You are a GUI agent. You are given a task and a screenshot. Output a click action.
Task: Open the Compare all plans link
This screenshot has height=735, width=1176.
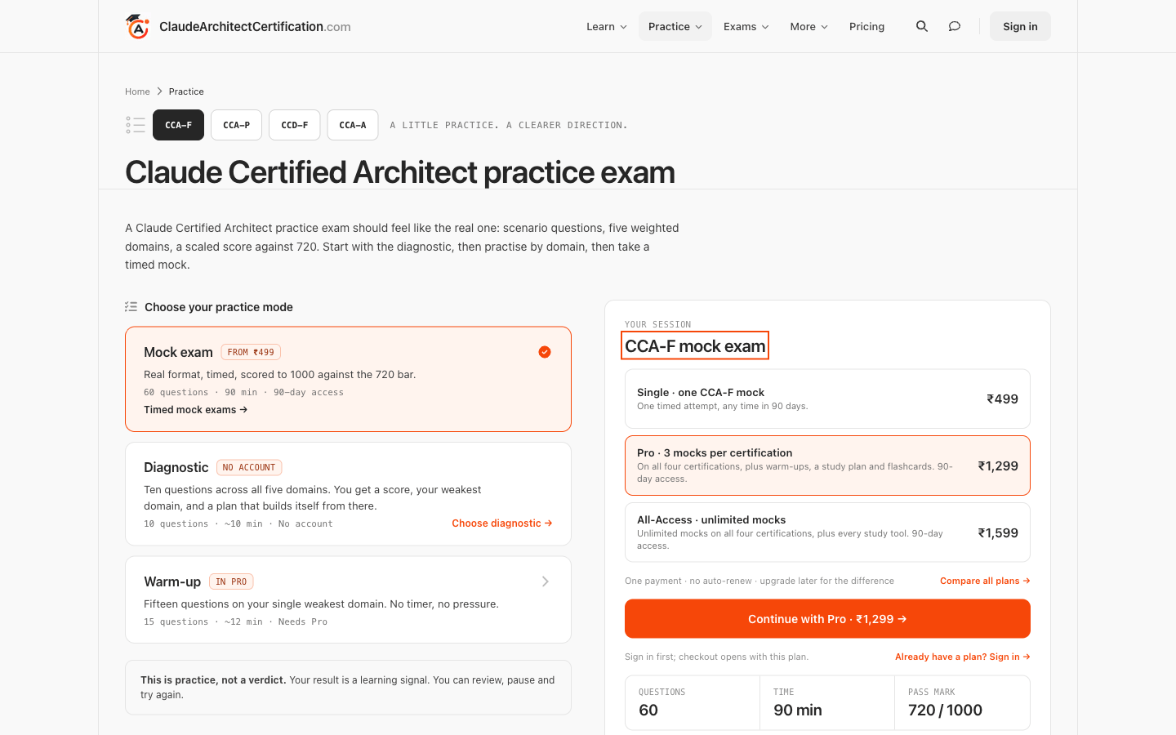pyautogui.click(x=985, y=581)
